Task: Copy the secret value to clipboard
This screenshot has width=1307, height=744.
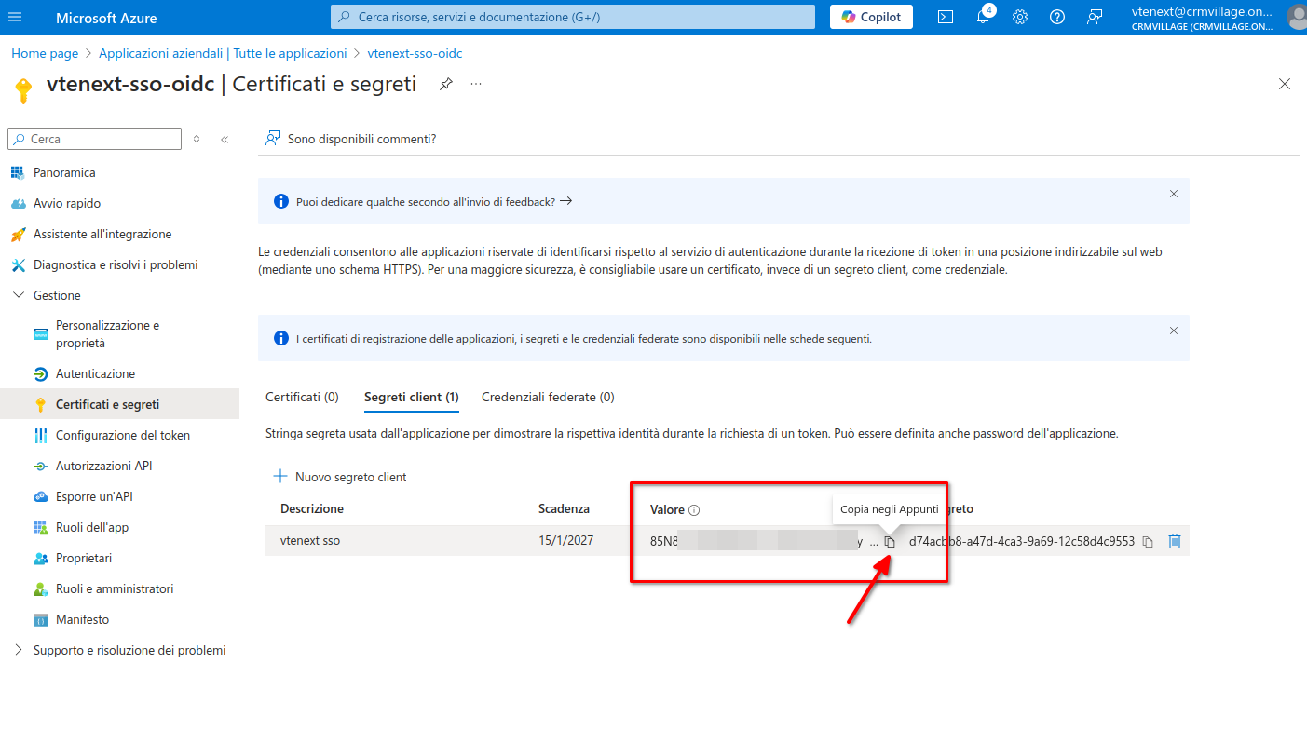Action: 890,541
